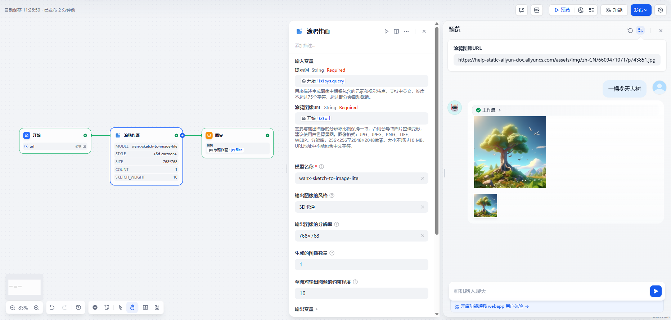Run the 涂鸦作画 node step
671x320 pixels.
(x=386, y=31)
